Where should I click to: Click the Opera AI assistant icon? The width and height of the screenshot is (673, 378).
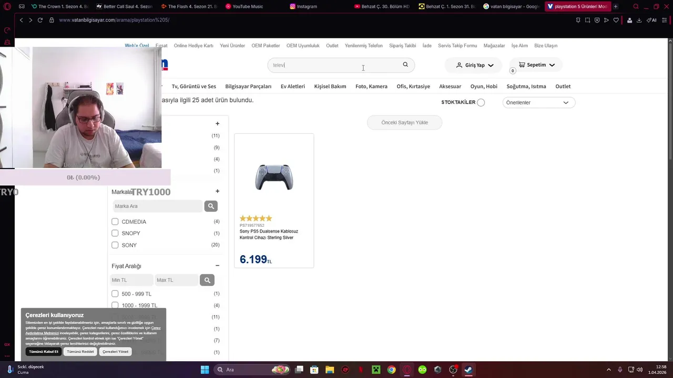coord(651,20)
